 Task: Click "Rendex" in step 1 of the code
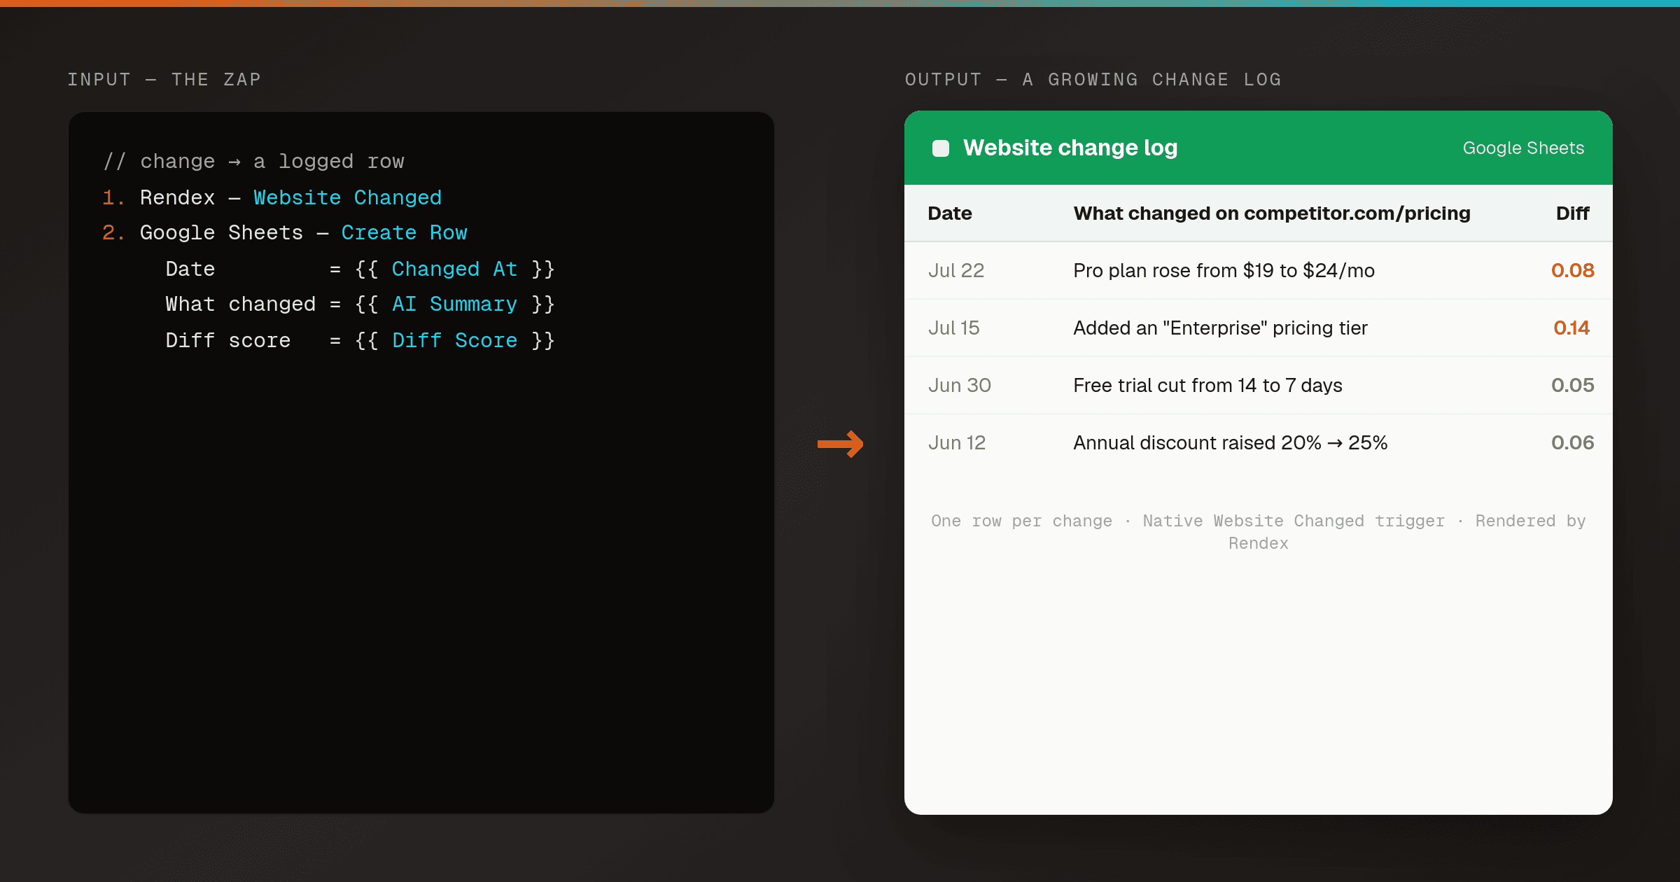point(177,198)
